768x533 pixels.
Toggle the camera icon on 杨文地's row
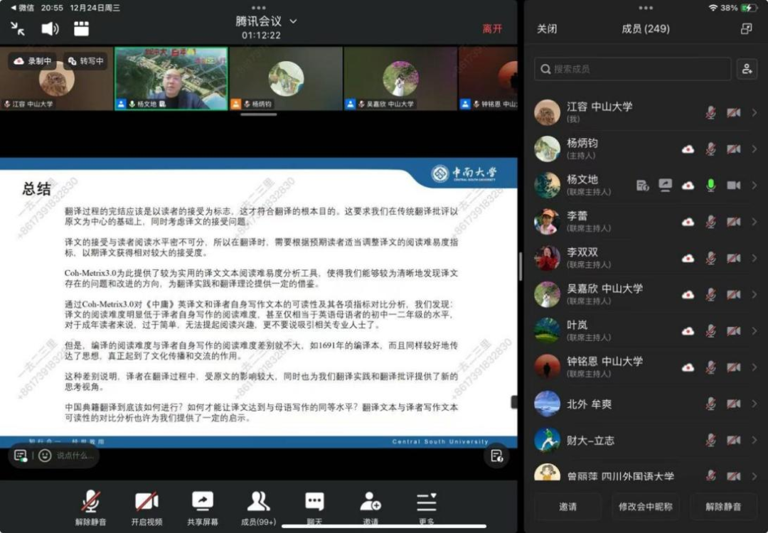pos(735,185)
